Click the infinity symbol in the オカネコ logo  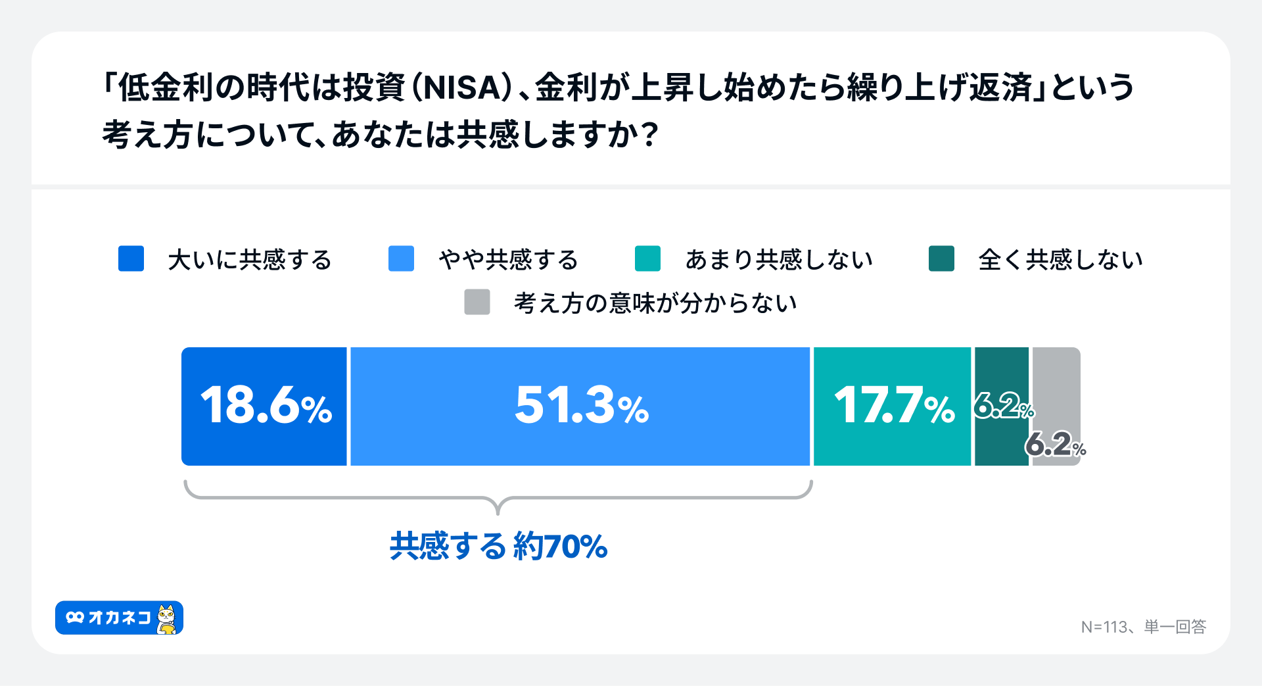75,618
